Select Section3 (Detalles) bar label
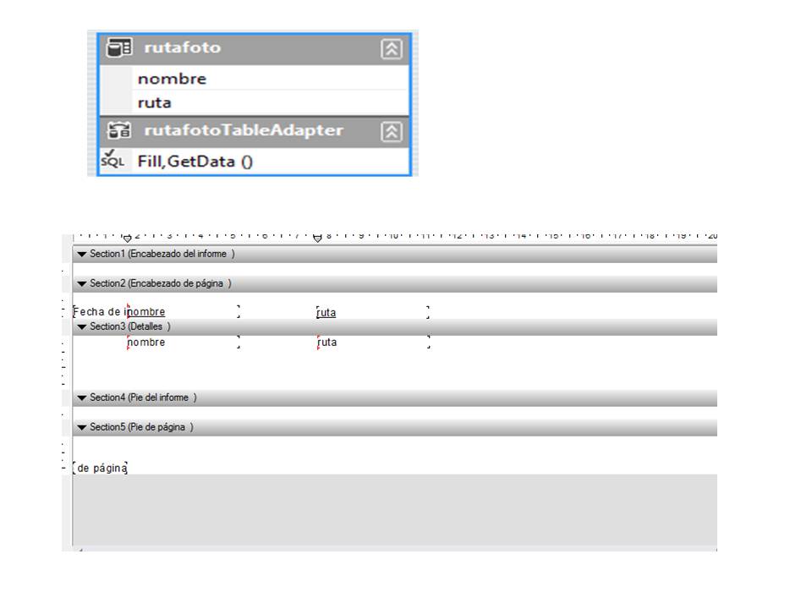Screen dimensions: 812x609 click(130, 326)
